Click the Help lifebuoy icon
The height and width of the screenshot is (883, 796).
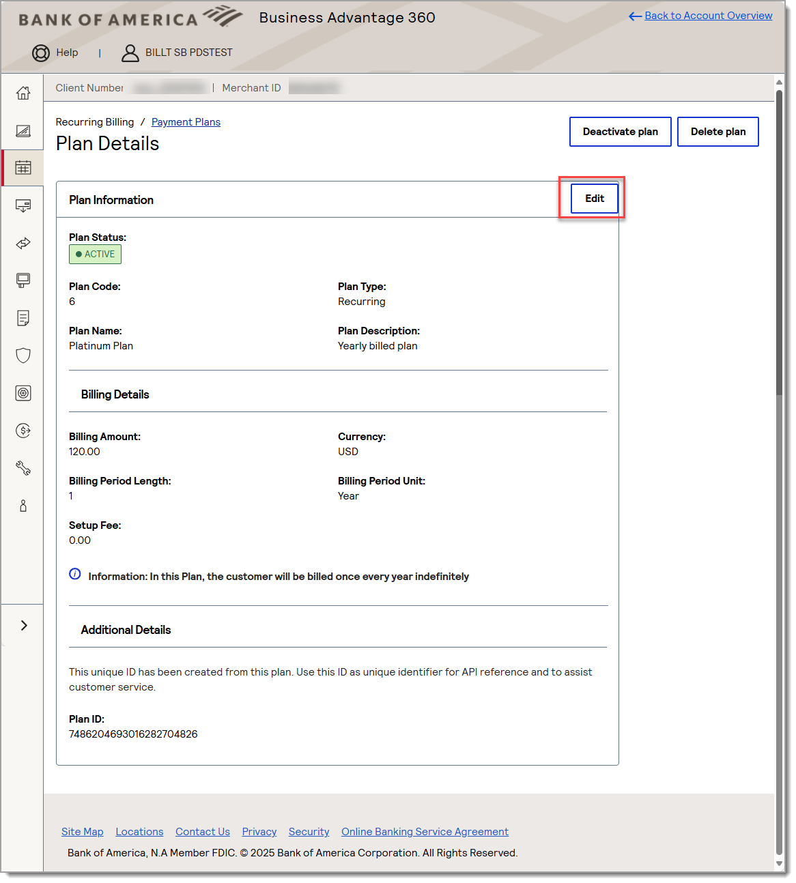[x=41, y=53]
